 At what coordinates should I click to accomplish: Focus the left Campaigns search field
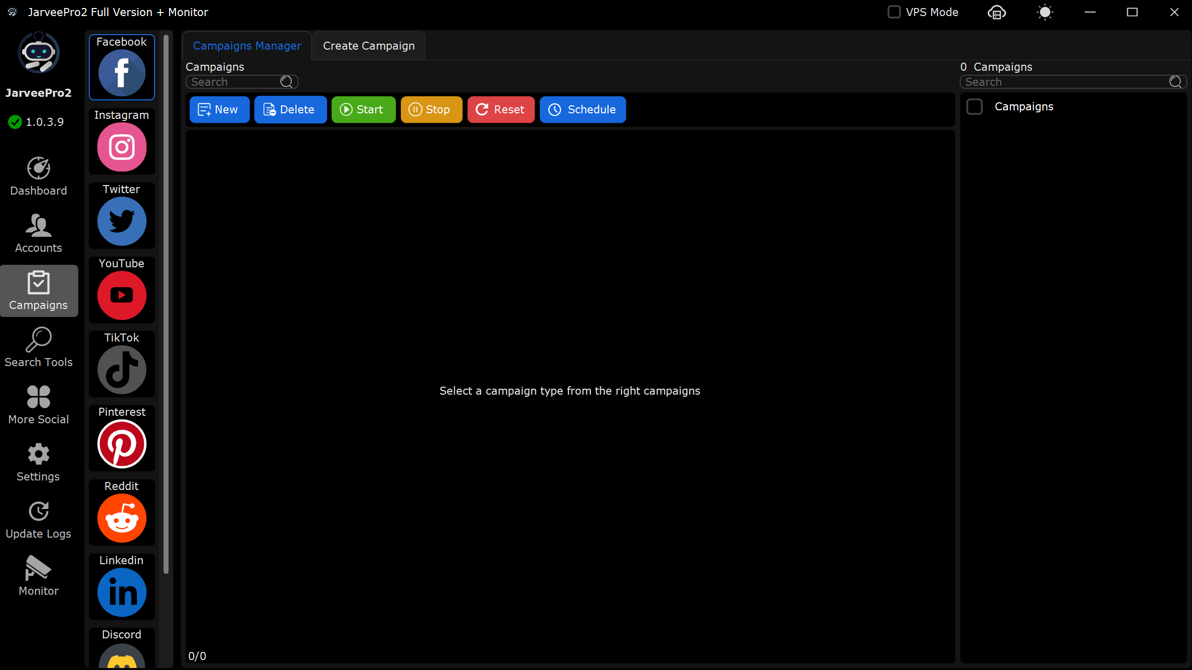[242, 82]
